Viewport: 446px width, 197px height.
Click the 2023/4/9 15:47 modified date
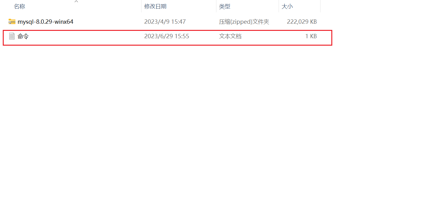(x=164, y=22)
